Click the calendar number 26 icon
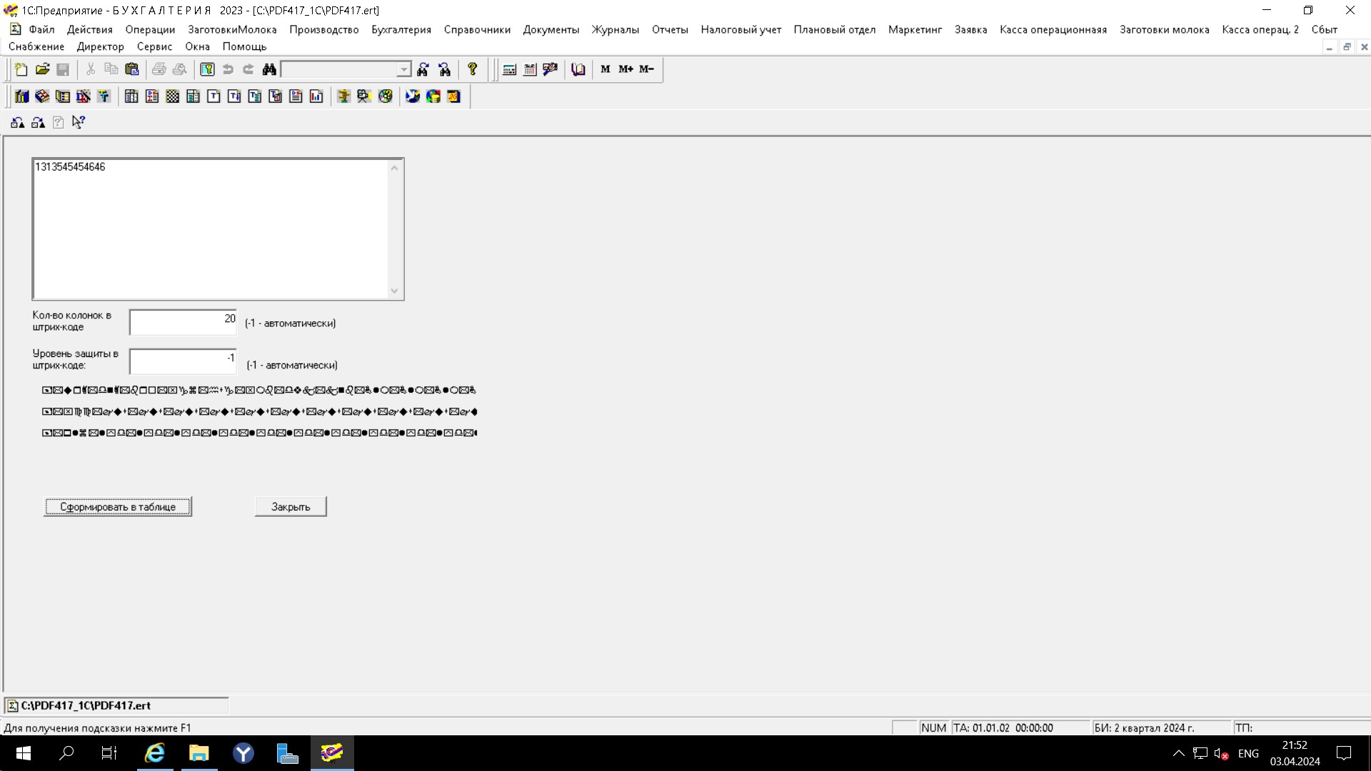This screenshot has height=771, width=1371. click(454, 96)
